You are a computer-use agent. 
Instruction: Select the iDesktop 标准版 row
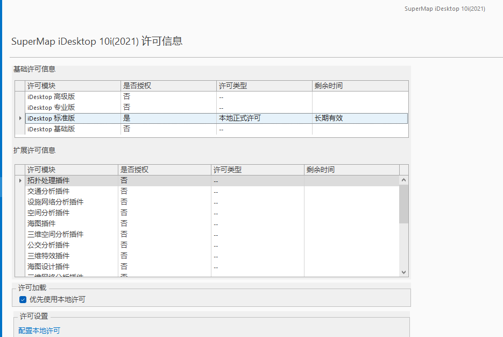point(217,118)
